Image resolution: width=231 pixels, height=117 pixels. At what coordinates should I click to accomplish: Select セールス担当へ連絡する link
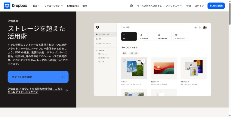149,6
